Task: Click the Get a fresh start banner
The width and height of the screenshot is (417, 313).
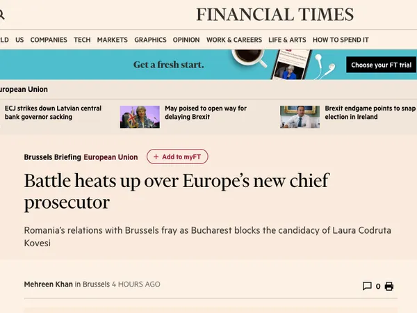Action: 168,65
